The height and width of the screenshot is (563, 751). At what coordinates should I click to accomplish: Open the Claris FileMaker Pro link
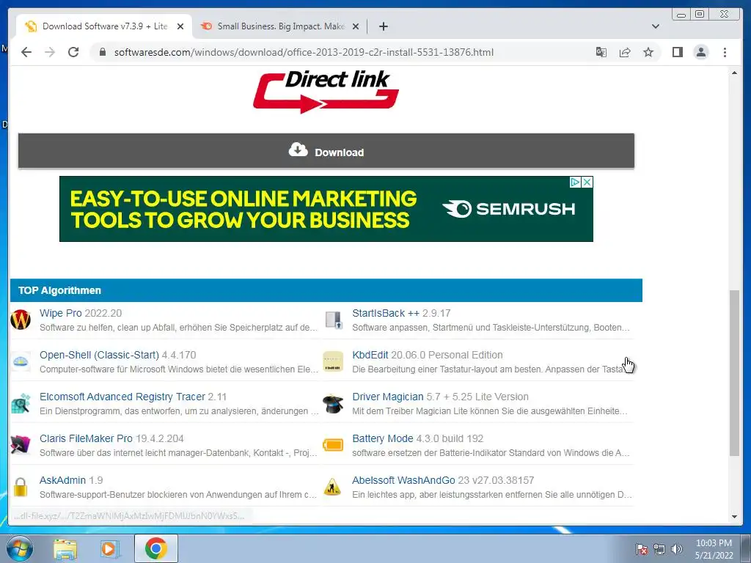click(87, 438)
